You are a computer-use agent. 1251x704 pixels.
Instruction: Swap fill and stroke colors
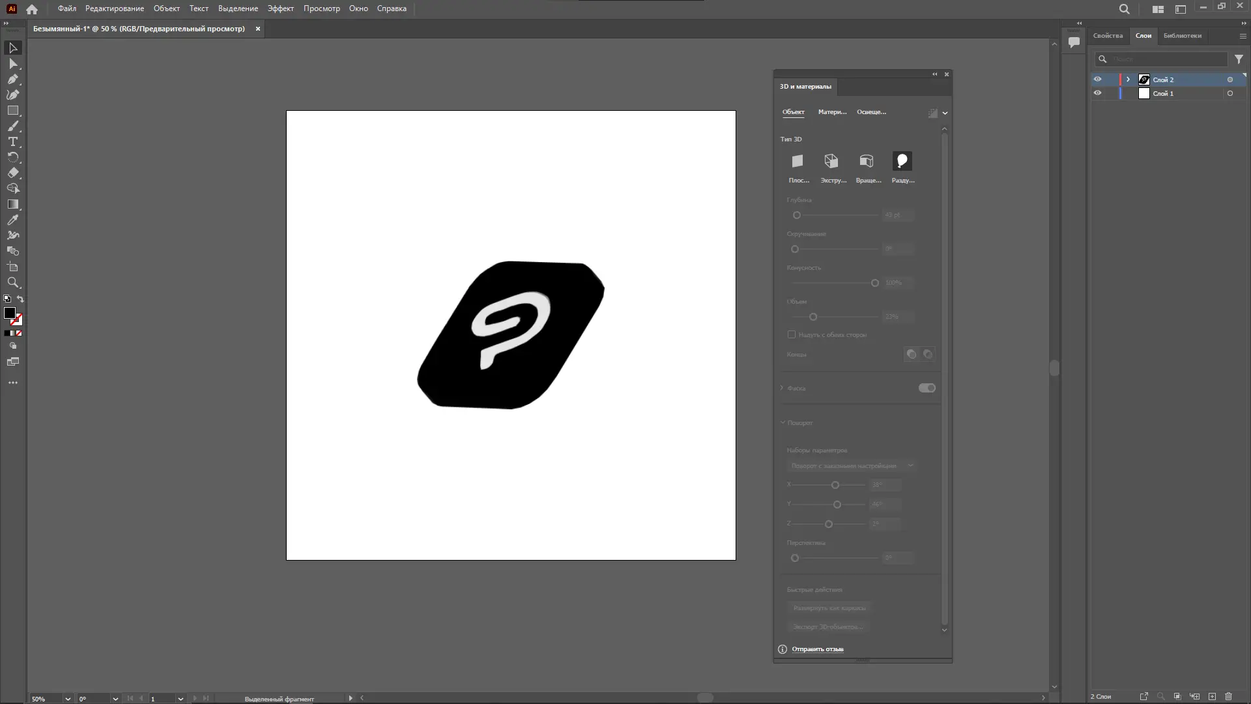pos(20,299)
